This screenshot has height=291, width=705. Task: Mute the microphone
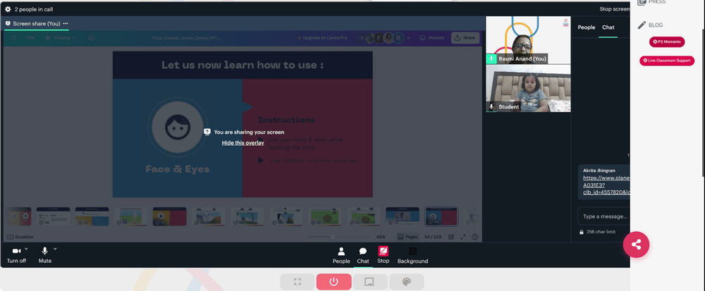pyautogui.click(x=45, y=254)
